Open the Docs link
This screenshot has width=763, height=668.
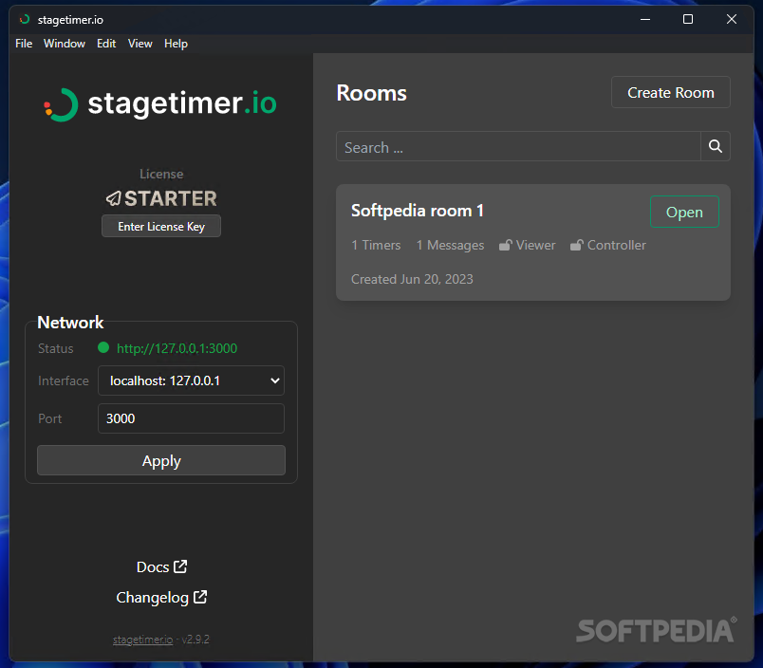pyautogui.click(x=161, y=566)
